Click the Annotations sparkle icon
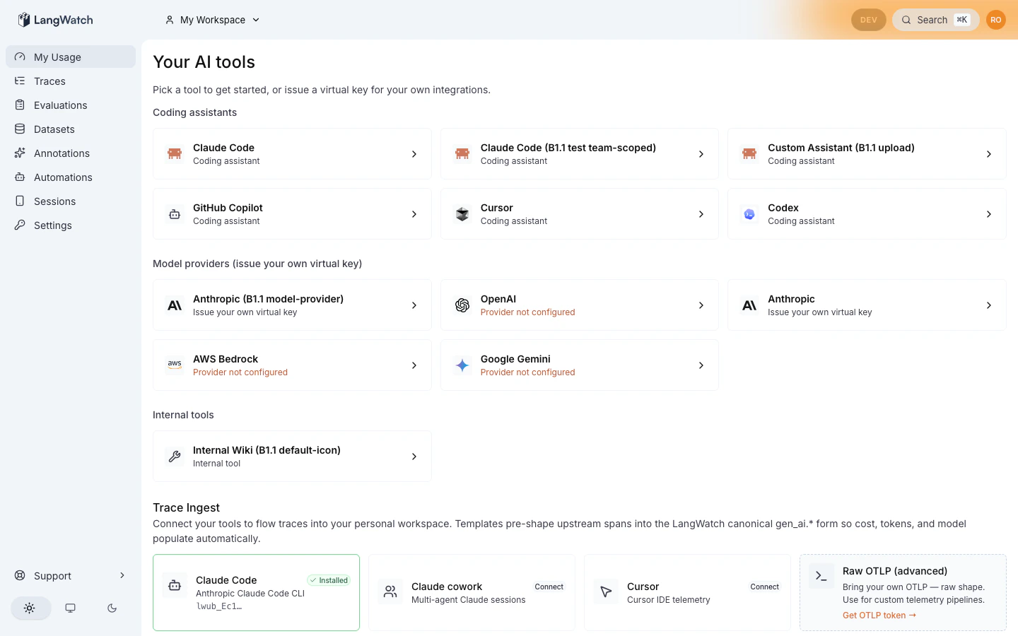Screen dimensions: 1018x636 point(20,153)
